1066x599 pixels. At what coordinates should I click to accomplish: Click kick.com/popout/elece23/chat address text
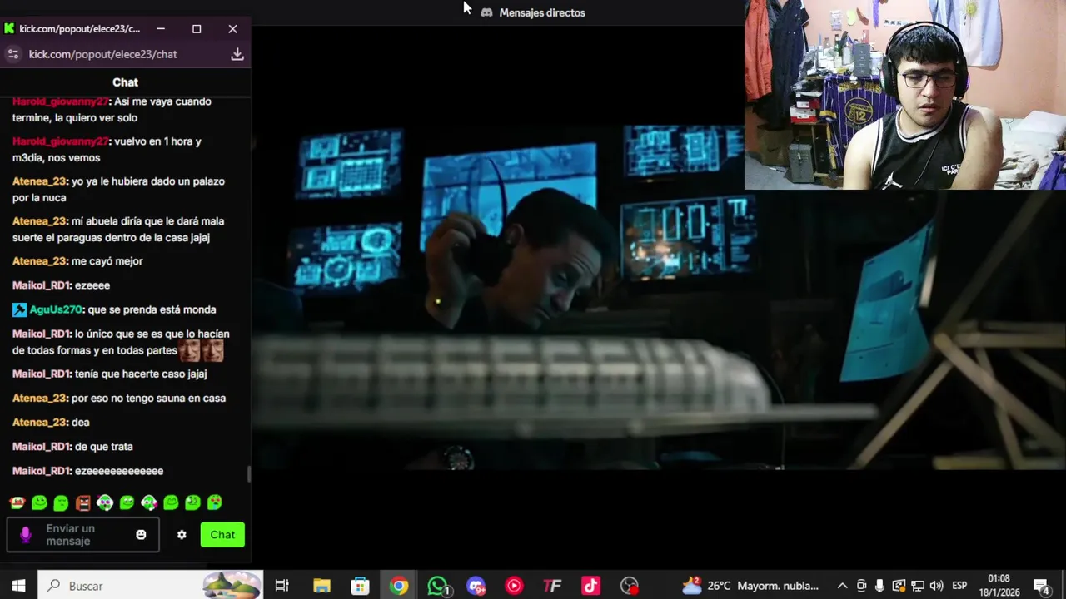(102, 54)
